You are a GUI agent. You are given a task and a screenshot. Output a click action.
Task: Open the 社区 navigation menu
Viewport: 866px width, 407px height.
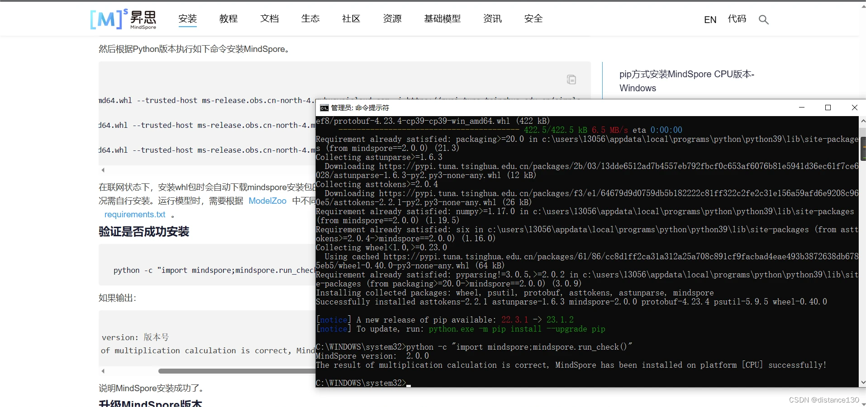[351, 19]
